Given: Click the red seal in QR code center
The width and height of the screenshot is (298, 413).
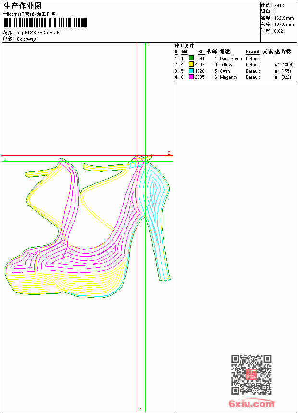Looking at the screenshot, I should pos(251,375).
